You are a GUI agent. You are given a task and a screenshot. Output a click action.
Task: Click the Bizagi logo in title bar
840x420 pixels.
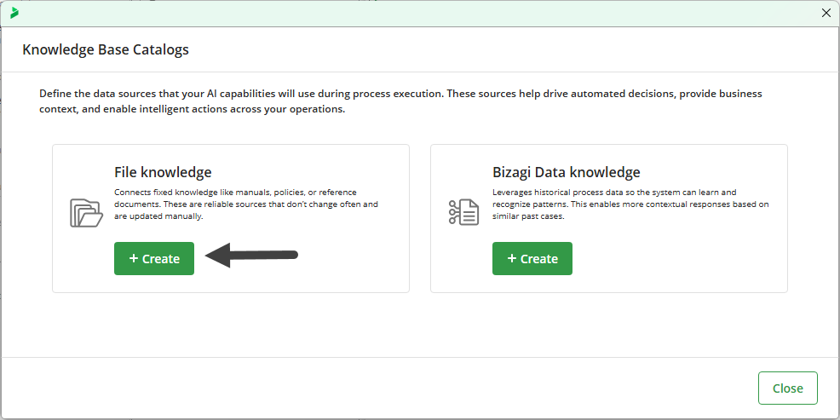pos(14,13)
